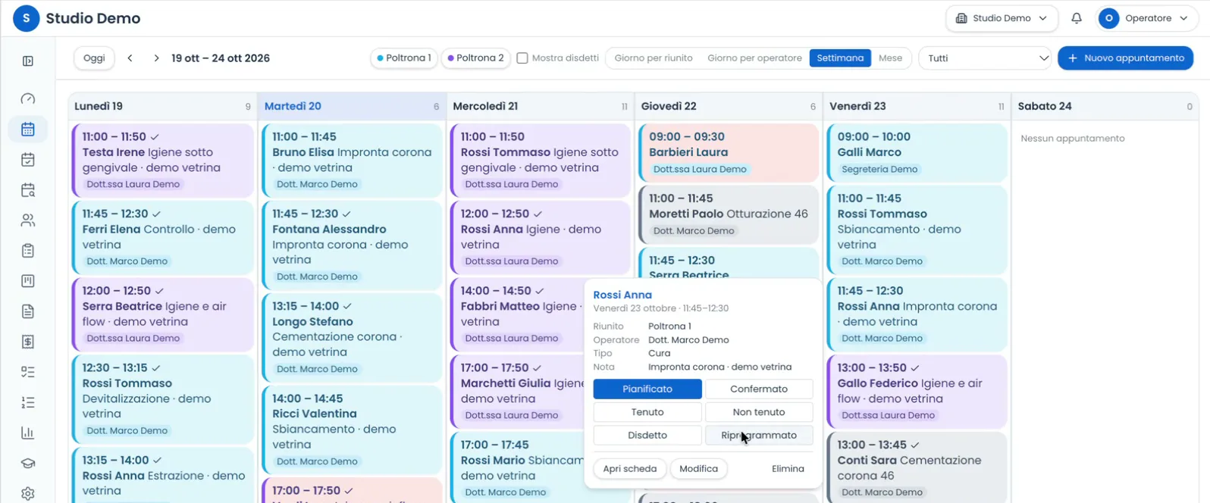The height and width of the screenshot is (503, 1210).
Task: Open the patients (people) sidebar icon
Action: (28, 220)
